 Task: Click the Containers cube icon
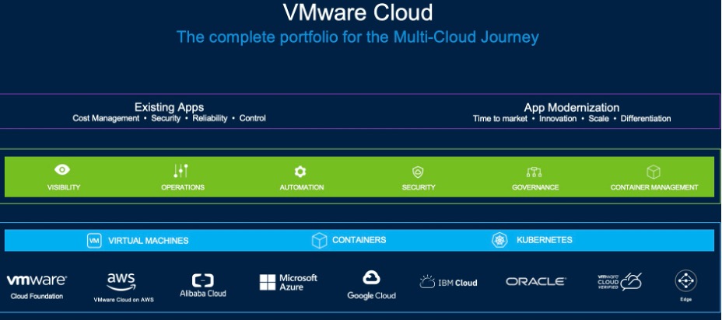coord(319,241)
